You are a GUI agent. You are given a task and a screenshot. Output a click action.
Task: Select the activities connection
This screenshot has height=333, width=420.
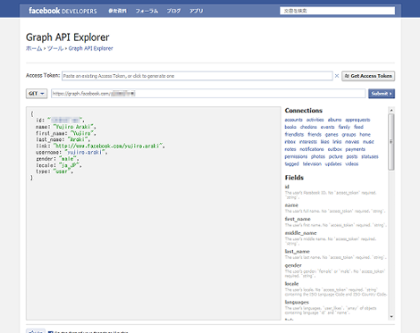tap(315, 120)
